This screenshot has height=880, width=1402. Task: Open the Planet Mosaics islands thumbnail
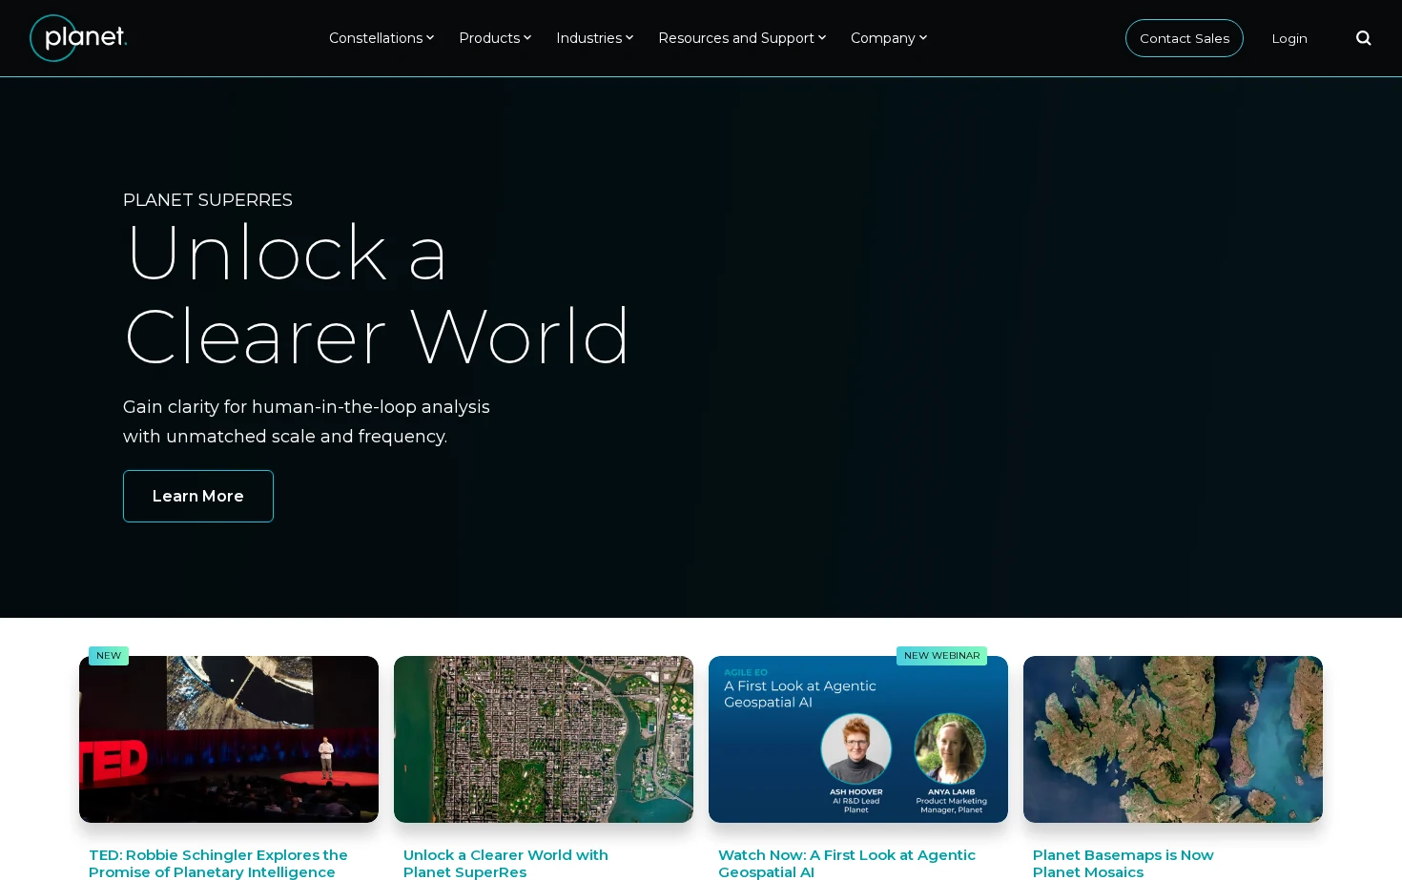tap(1173, 739)
